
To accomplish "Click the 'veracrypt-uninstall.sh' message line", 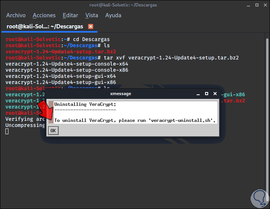I will (x=135, y=120).
